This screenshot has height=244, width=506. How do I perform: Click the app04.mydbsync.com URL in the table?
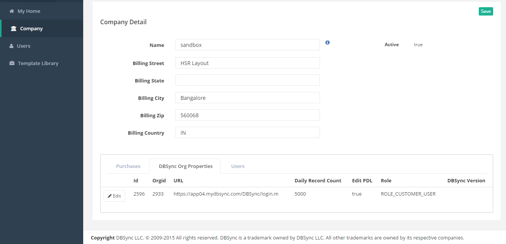pos(226,194)
